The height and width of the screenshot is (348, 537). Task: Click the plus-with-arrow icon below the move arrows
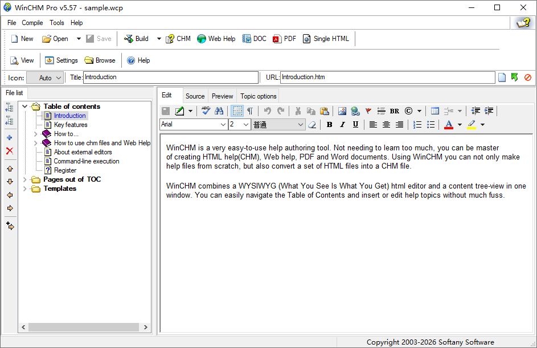(10, 226)
